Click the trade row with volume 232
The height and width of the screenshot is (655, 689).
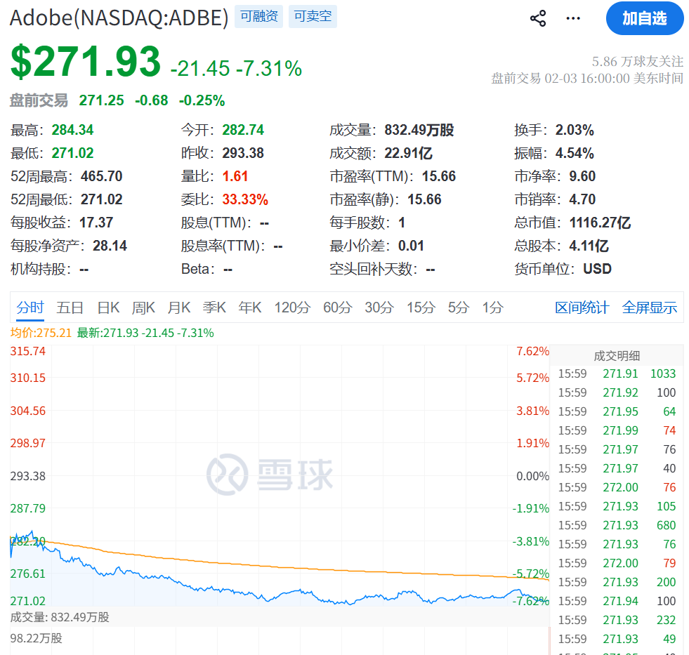click(x=617, y=620)
